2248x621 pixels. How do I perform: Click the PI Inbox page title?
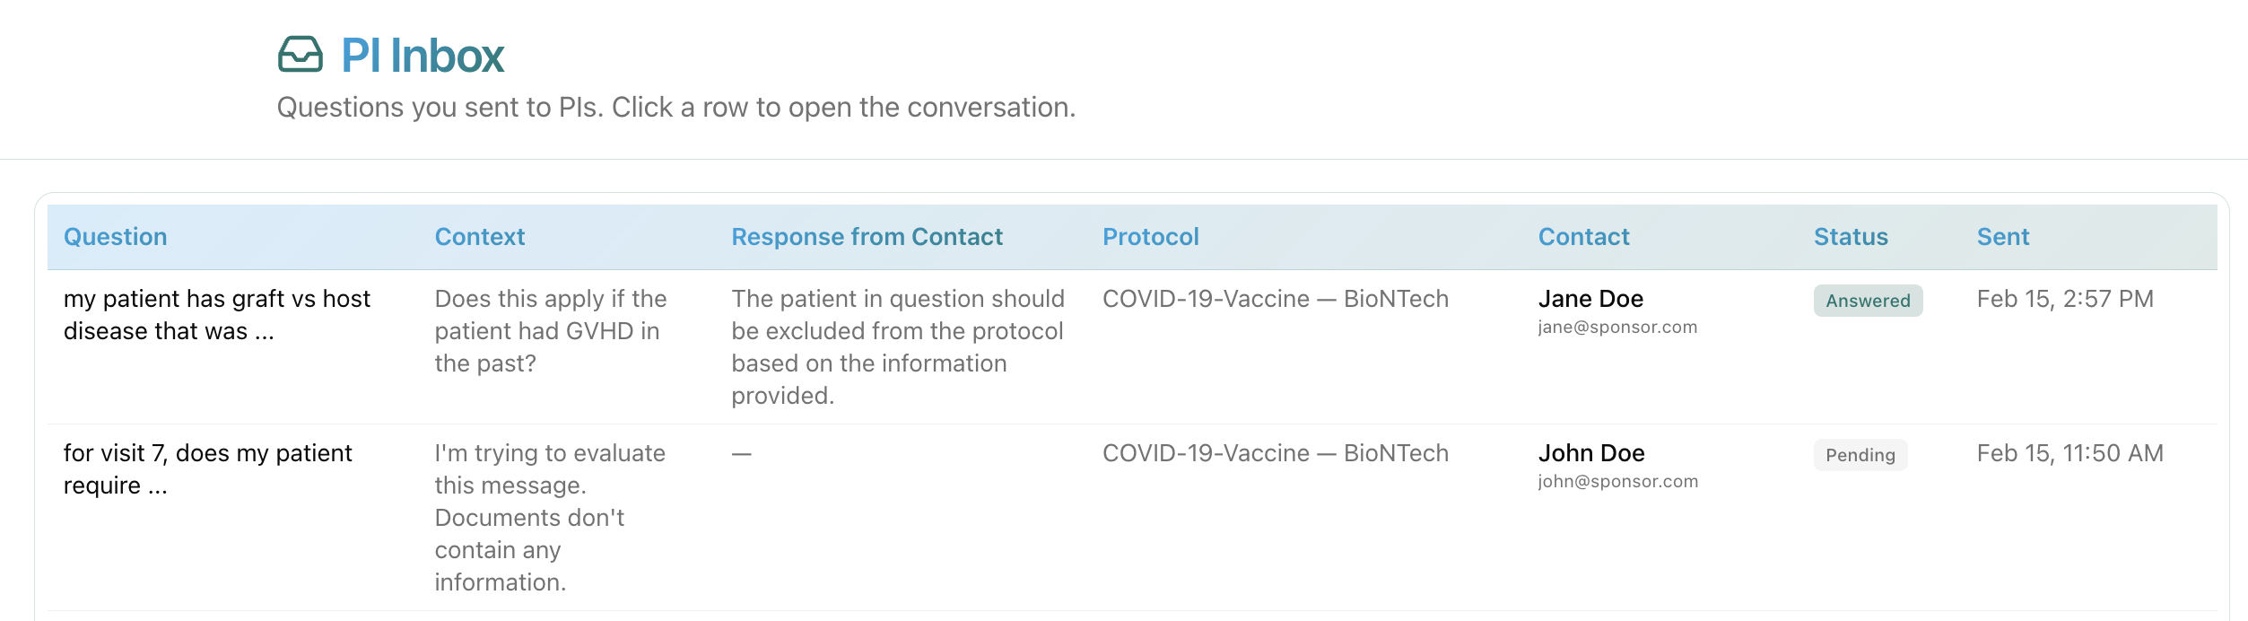423,56
